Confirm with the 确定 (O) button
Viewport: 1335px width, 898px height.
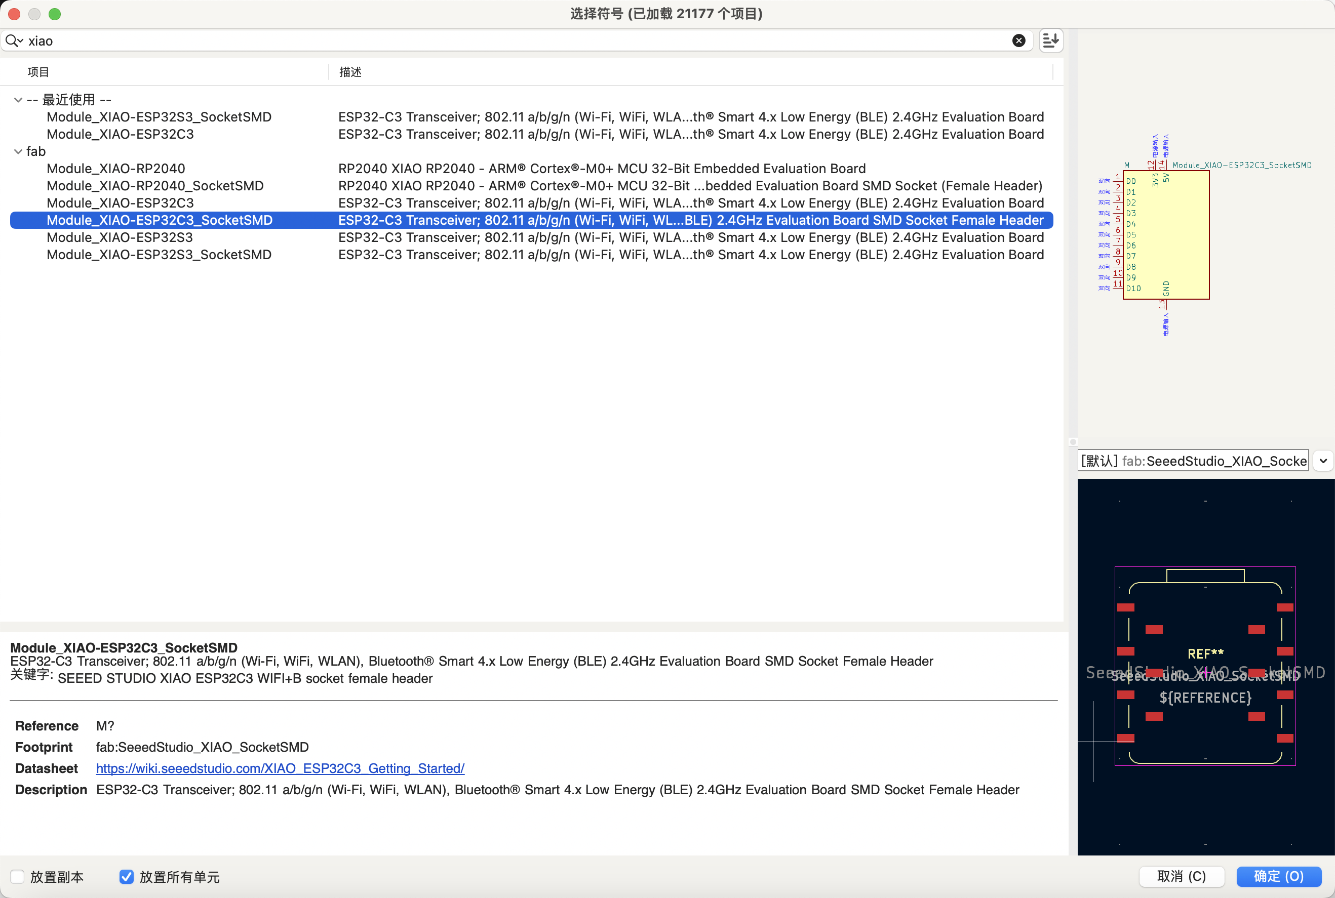tap(1278, 876)
